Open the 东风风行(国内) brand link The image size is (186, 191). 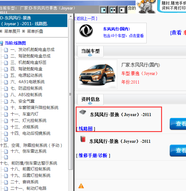[117, 29]
